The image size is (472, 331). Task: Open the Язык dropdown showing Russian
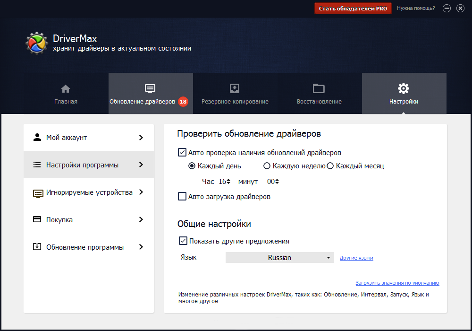pyautogui.click(x=279, y=257)
